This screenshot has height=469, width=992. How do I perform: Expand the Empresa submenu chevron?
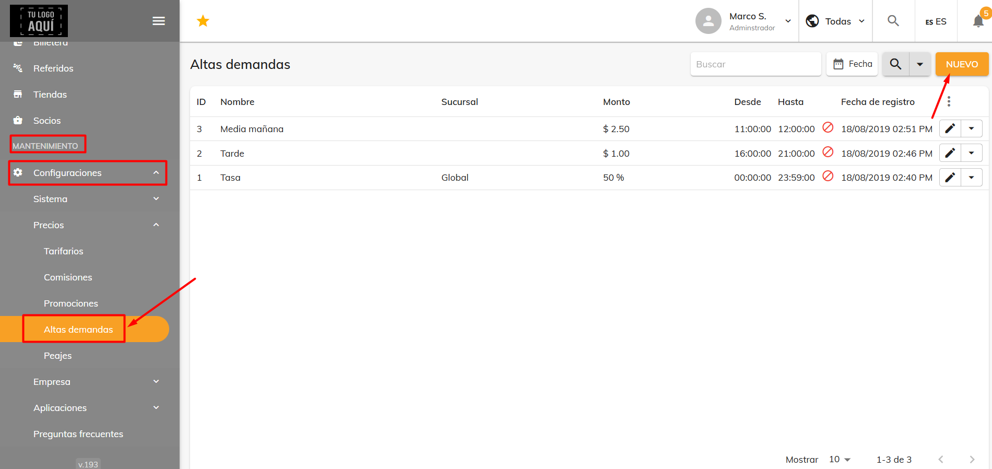[x=156, y=381]
